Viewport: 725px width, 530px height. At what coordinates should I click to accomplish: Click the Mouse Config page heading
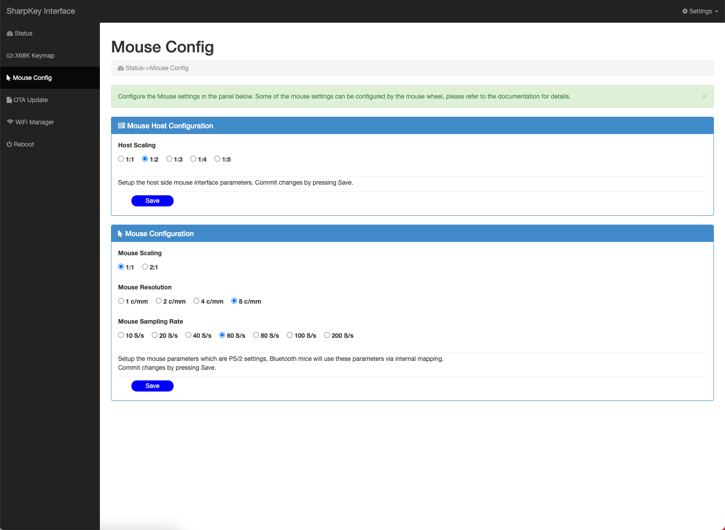162,47
